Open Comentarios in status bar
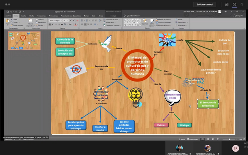 tap(192, 139)
